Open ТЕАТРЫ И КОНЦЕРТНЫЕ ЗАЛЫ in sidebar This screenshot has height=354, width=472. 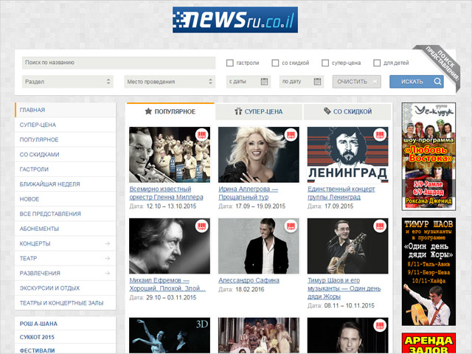(66, 303)
